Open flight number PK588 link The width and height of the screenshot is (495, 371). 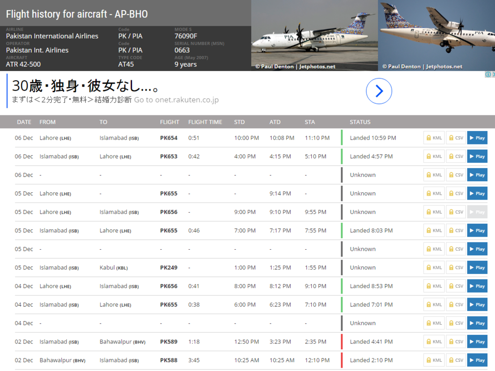pyautogui.click(x=169, y=360)
